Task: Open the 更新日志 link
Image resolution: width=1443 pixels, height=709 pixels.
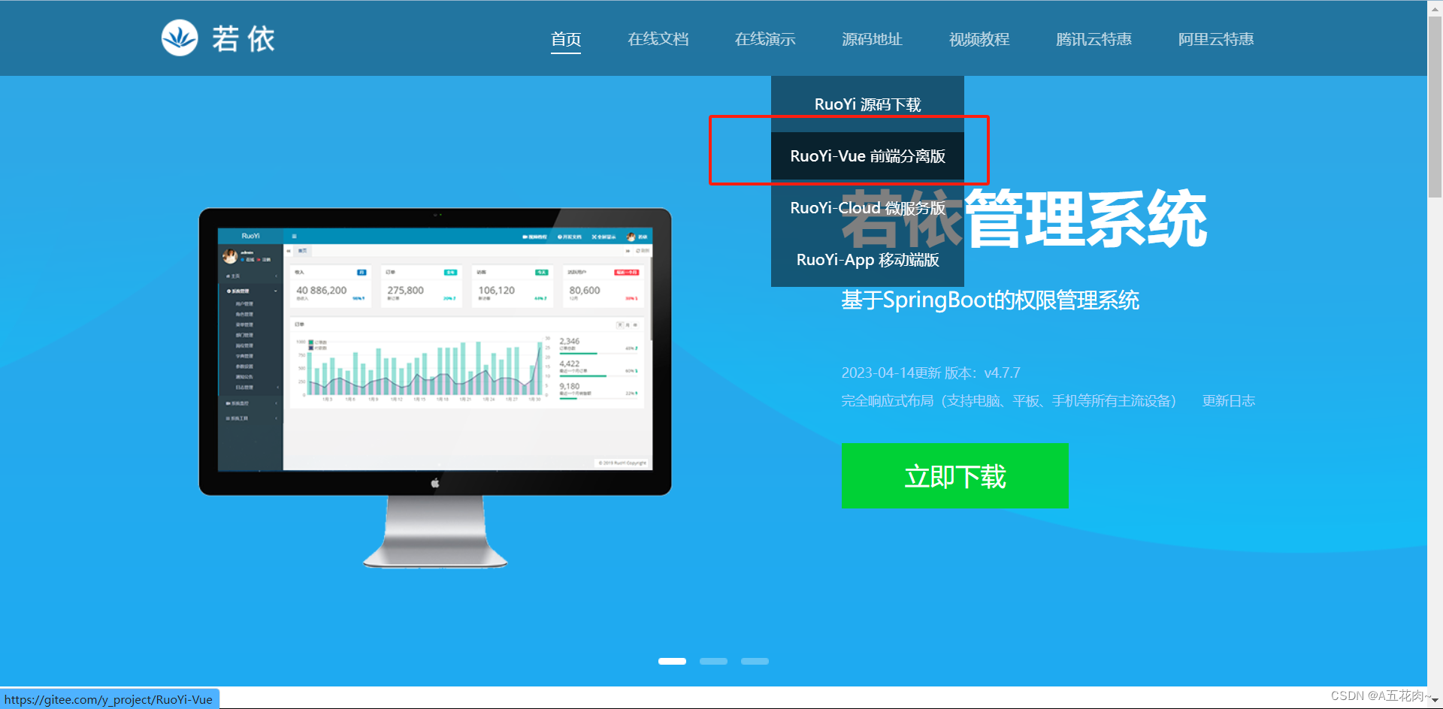Action: click(1229, 401)
